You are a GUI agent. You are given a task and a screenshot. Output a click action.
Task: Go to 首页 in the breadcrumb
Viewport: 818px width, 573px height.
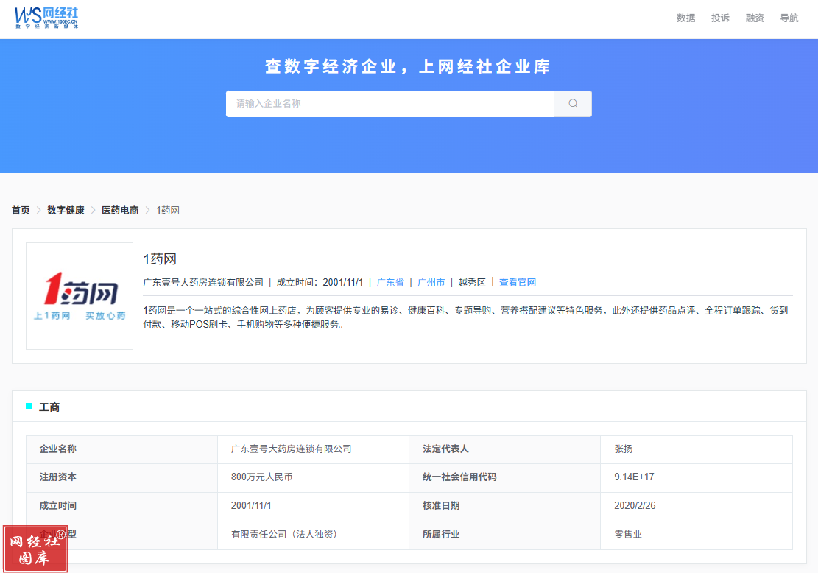coord(21,211)
